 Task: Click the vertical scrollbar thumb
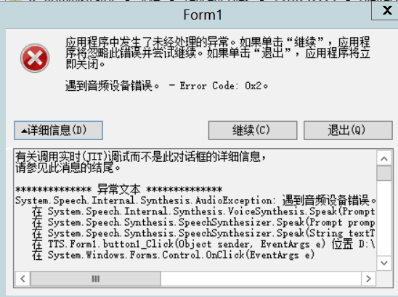point(384,173)
